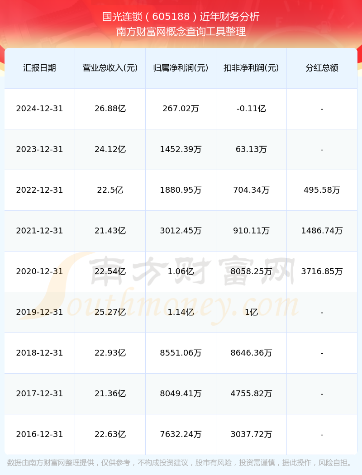Click the revenue value 22.63亿
This screenshot has height=475, width=362.
[110, 434]
